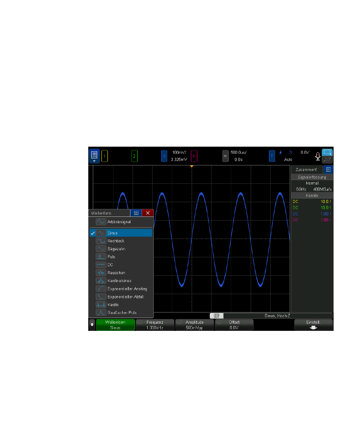
Task: Open the Zusammenf. sidebar tab
Action: (307, 170)
